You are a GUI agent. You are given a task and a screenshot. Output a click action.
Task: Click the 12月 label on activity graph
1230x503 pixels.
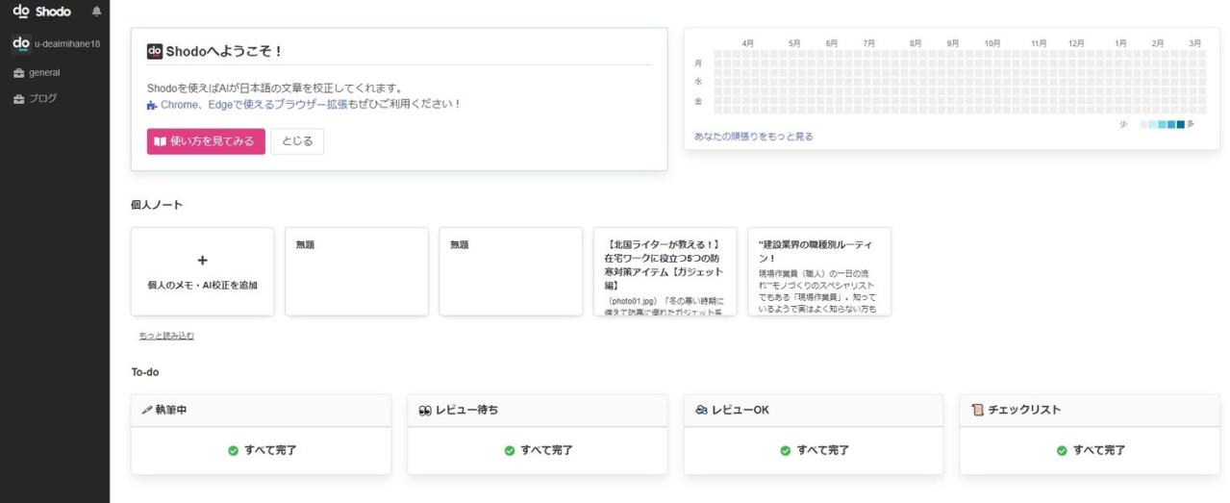click(1076, 43)
